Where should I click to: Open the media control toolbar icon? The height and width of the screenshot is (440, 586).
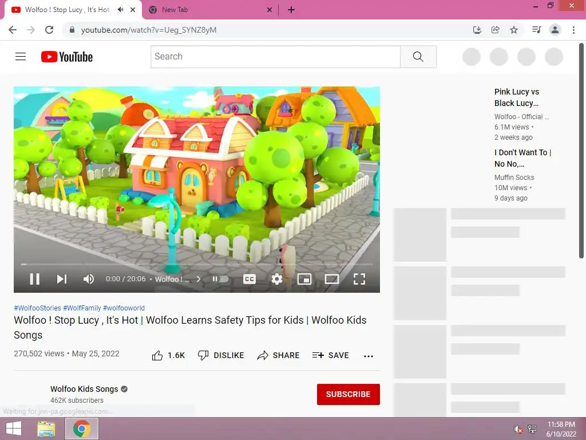point(536,30)
